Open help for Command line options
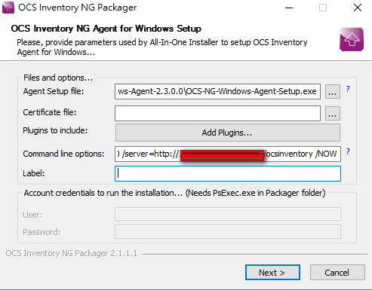The width and height of the screenshot is (372, 290). (348, 151)
